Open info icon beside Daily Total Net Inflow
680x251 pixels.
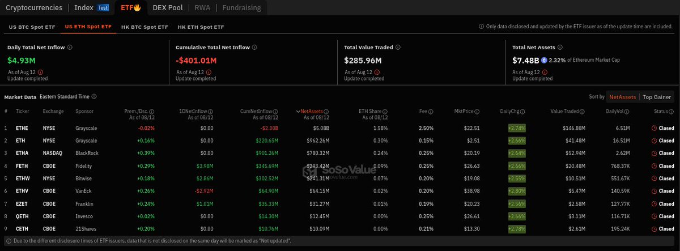click(70, 48)
